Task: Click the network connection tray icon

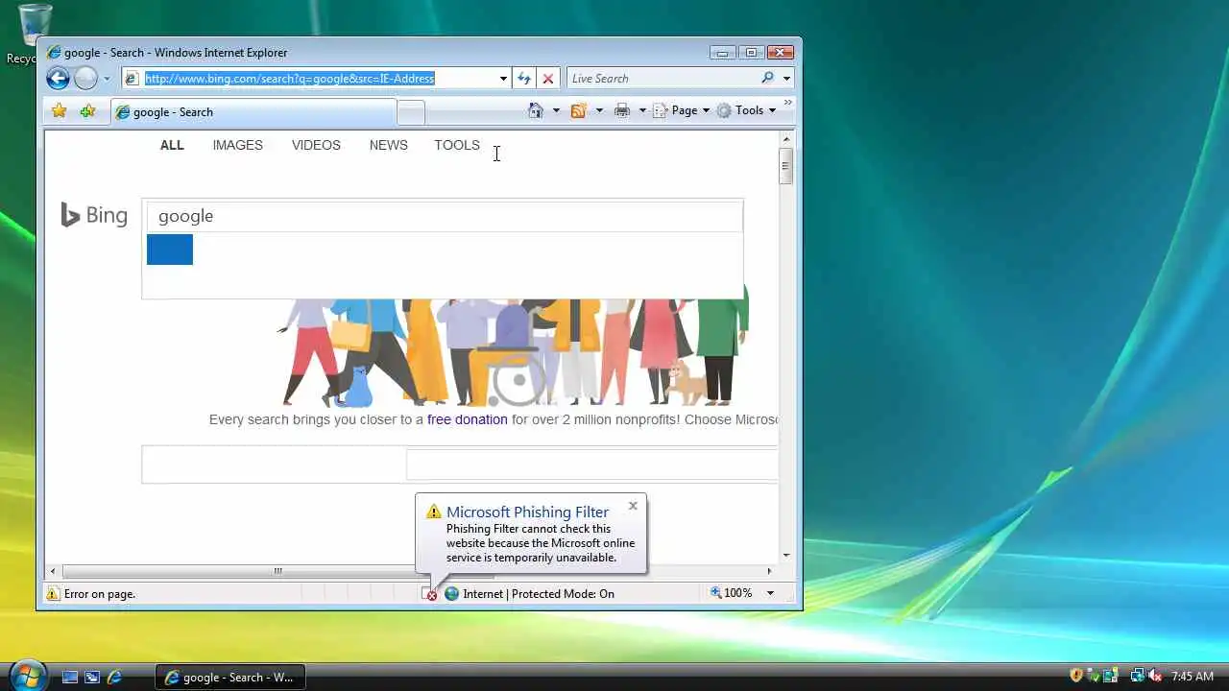Action: click(1138, 677)
